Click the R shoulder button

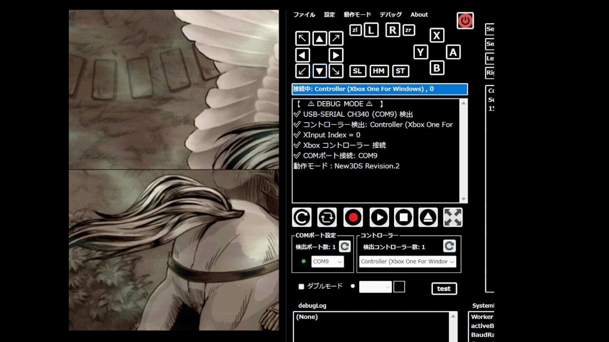[x=393, y=30]
